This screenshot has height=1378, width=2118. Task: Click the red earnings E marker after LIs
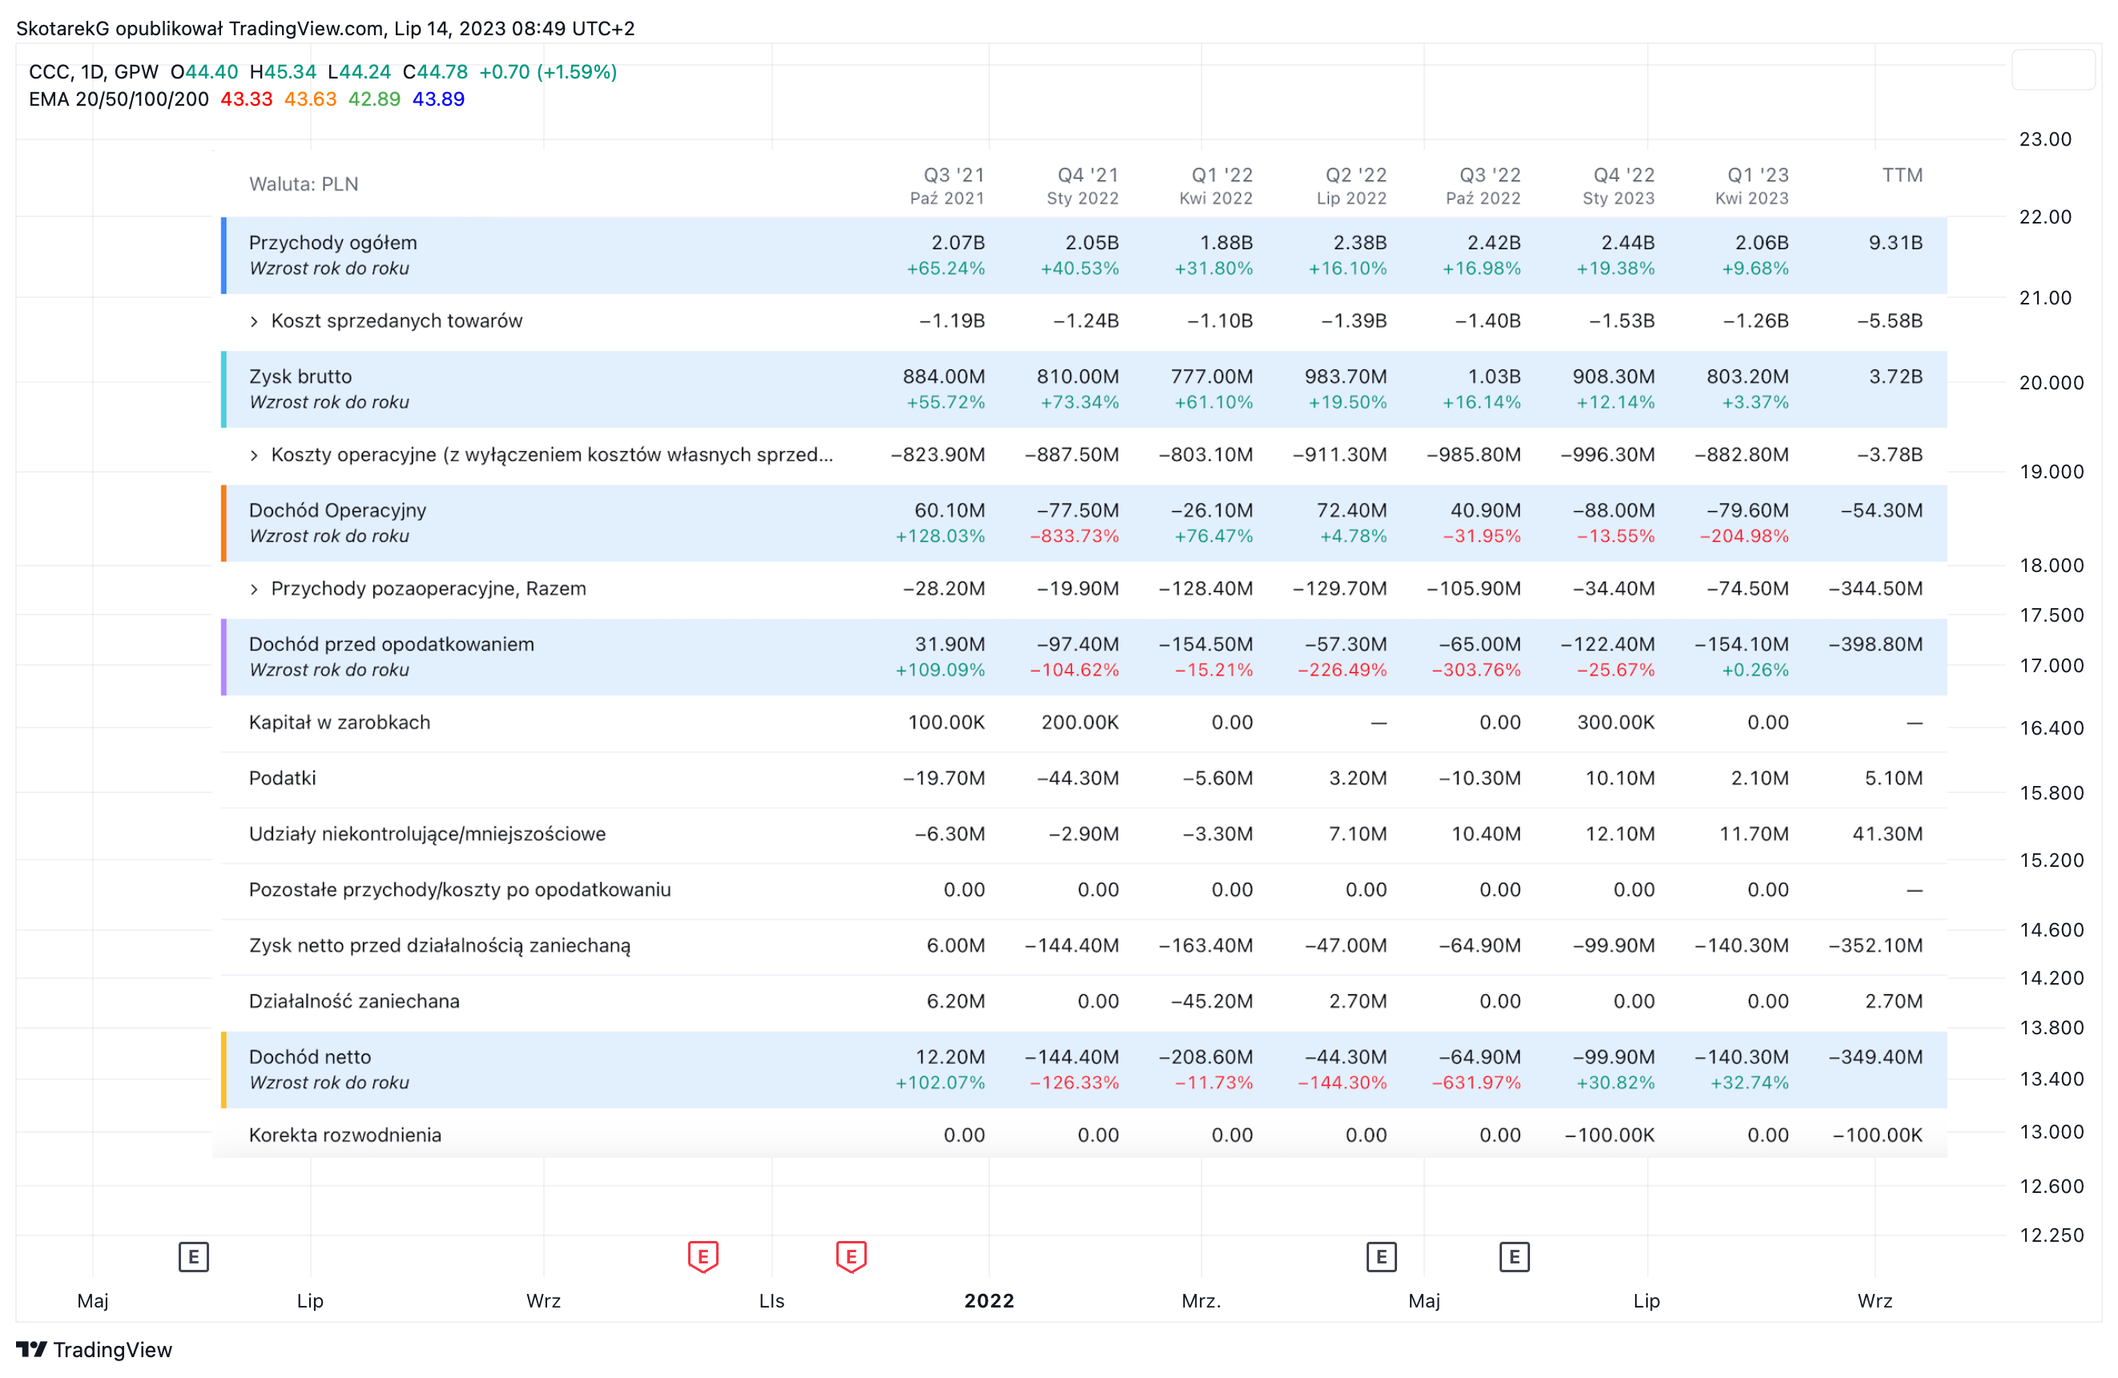[852, 1257]
